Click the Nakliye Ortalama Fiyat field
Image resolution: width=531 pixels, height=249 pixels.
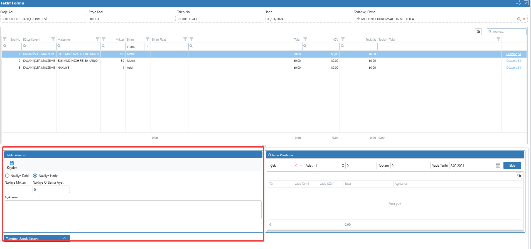(51, 189)
